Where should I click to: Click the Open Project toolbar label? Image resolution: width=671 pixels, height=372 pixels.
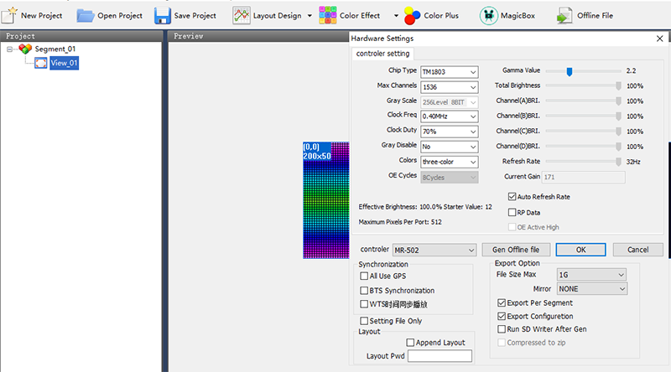(x=120, y=16)
